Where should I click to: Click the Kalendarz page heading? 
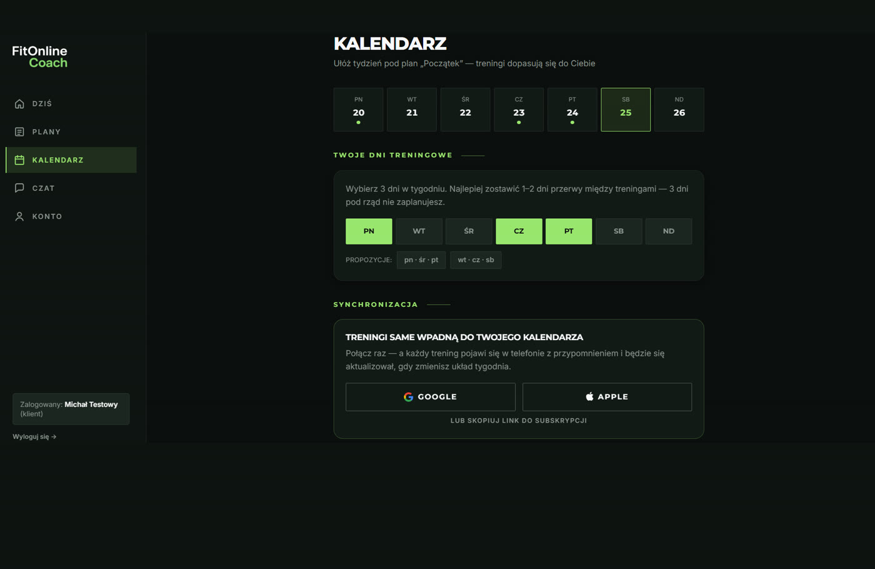(390, 44)
